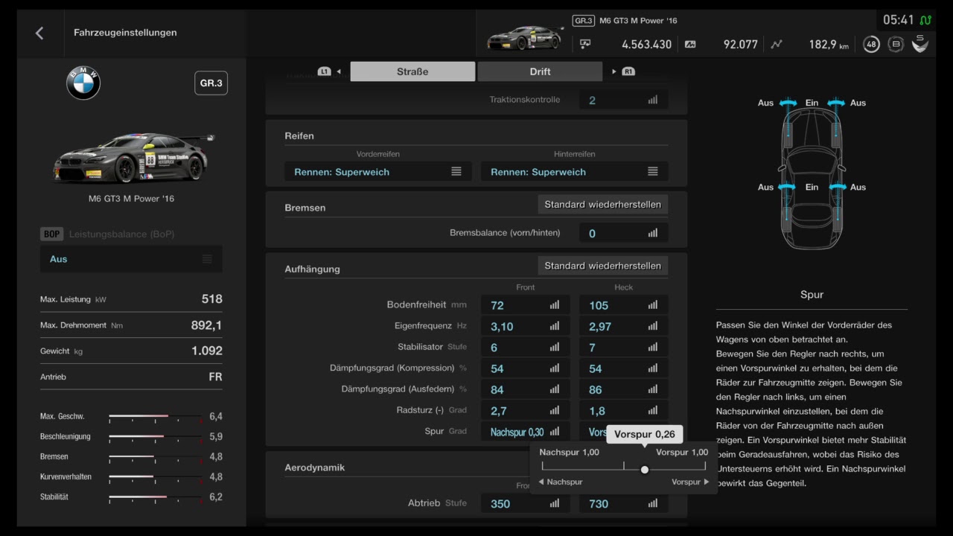The width and height of the screenshot is (953, 536).
Task: Open front Dämpfungsgrad Kompression value 54
Action: pos(525,368)
